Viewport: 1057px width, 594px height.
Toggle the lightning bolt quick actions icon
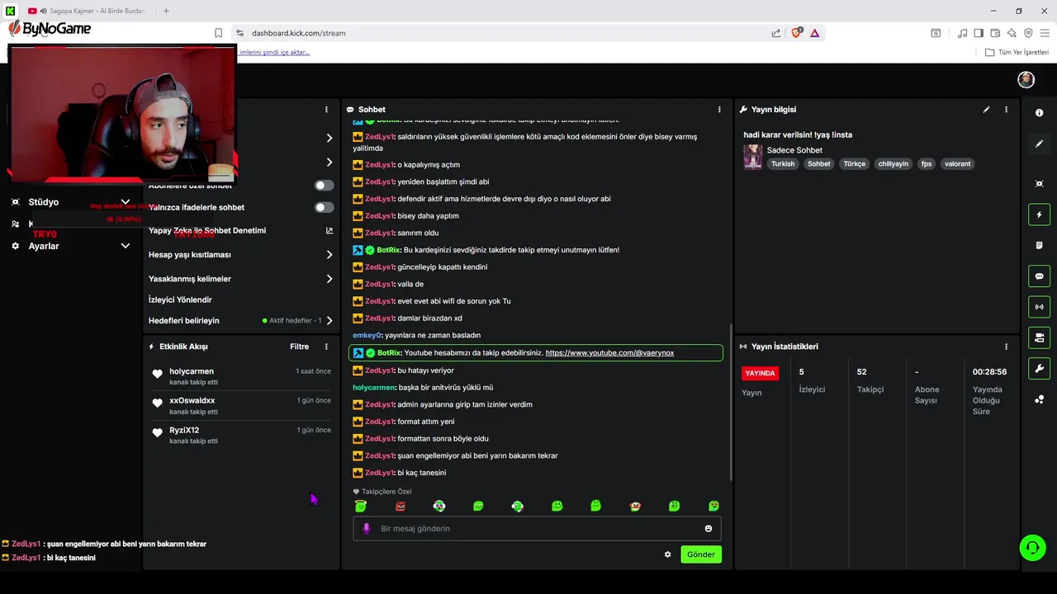click(x=1039, y=214)
